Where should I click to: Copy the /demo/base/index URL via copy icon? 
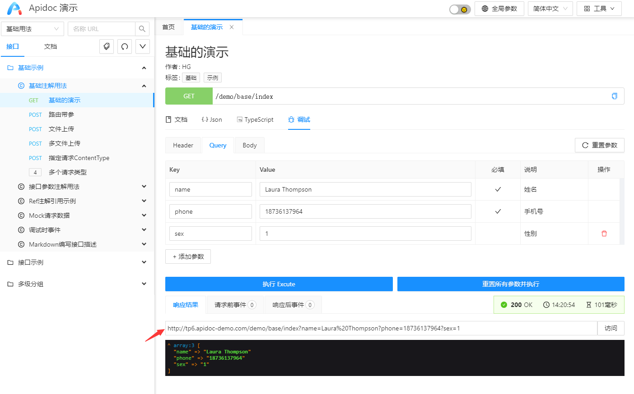(x=614, y=96)
